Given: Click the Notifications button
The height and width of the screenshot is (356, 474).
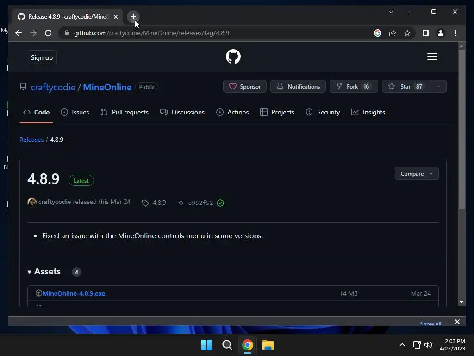Looking at the screenshot, I should pos(298,86).
